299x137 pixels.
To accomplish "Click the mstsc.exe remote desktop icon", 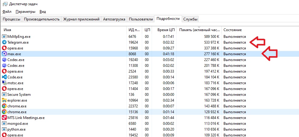I will tap(4, 83).
